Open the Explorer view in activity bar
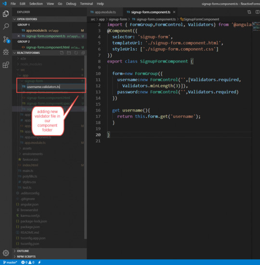 6,13
